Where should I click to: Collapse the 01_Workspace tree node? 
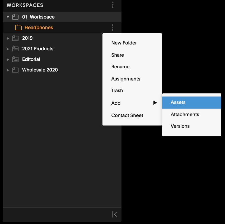tap(8, 17)
